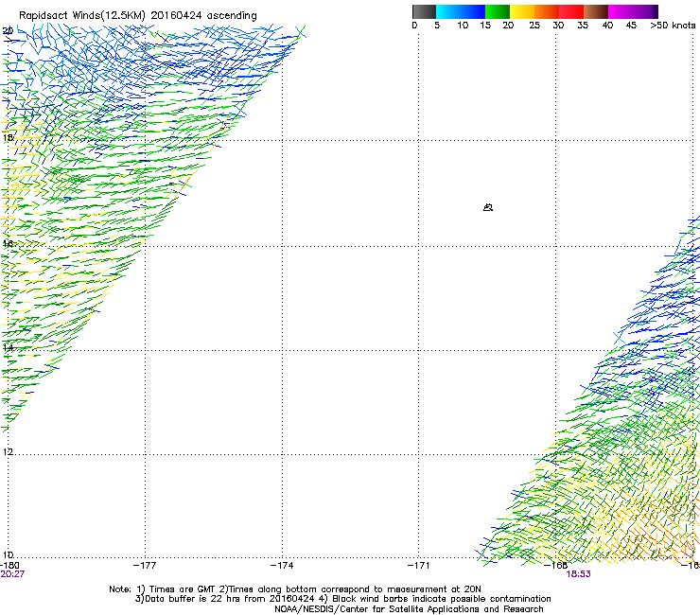Click the '-171' longitude axis label
This screenshot has width=700, height=615.
pyautogui.click(x=419, y=566)
